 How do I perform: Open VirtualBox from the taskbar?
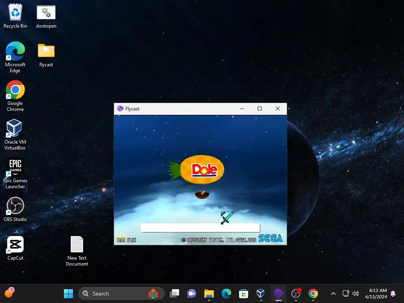[x=261, y=294]
